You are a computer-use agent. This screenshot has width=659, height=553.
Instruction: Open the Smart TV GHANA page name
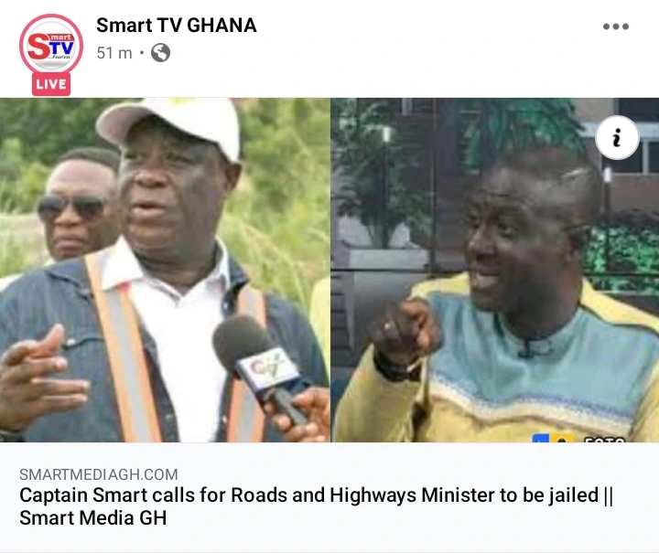[x=177, y=26]
